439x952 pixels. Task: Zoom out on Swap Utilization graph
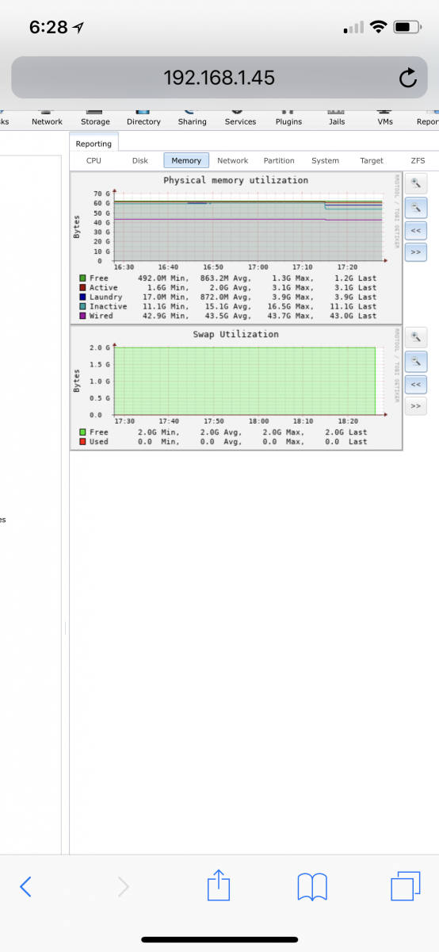[415, 361]
